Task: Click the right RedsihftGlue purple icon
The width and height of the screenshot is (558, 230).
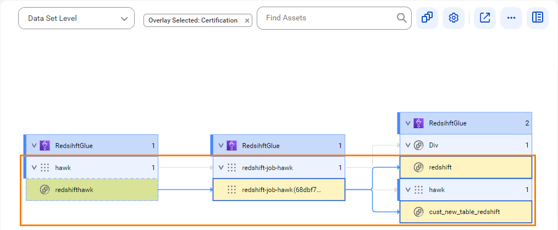Action: pos(418,123)
